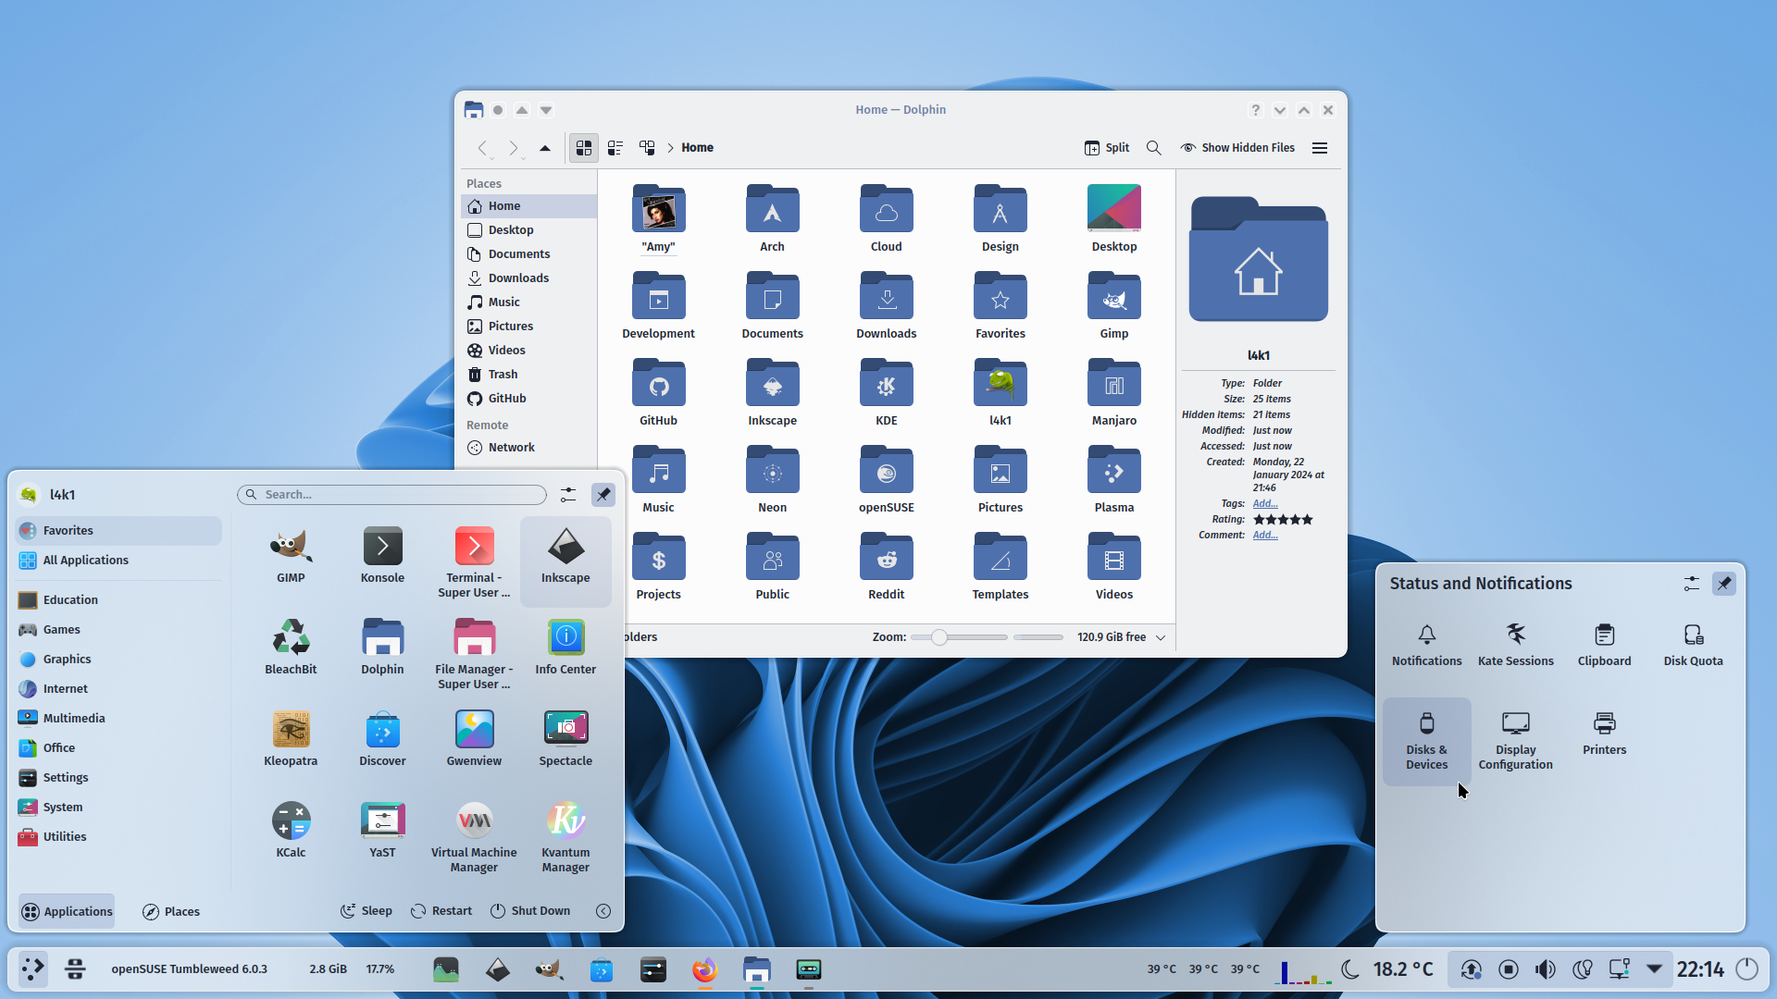Open Clipboard in Status and Notifications
Image resolution: width=1777 pixels, height=999 pixels.
click(1604, 645)
